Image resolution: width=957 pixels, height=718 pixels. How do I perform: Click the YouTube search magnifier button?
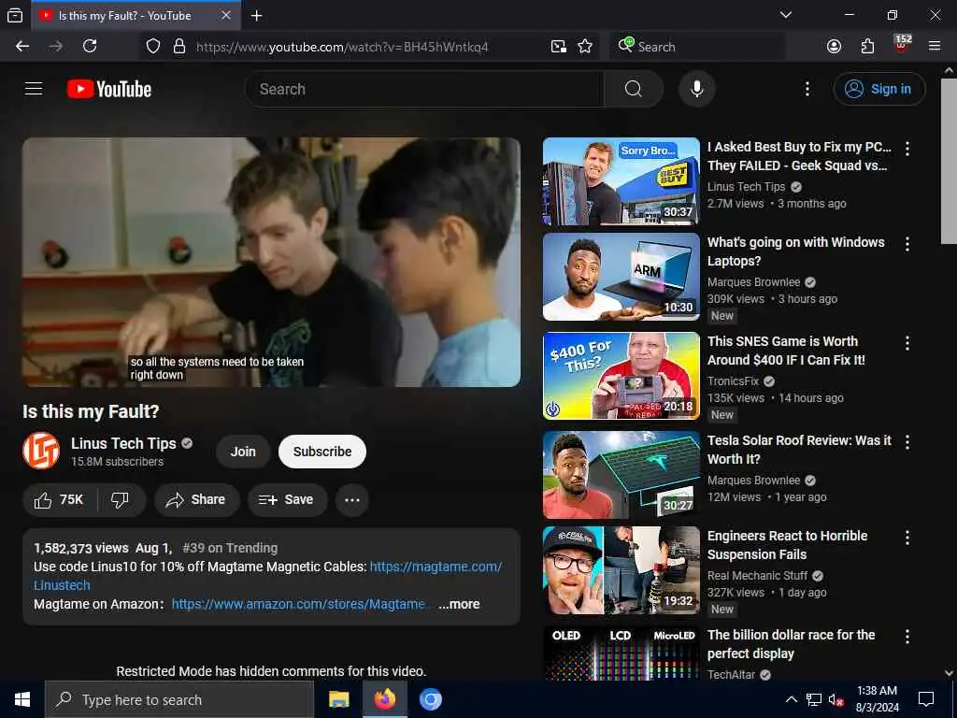click(634, 89)
